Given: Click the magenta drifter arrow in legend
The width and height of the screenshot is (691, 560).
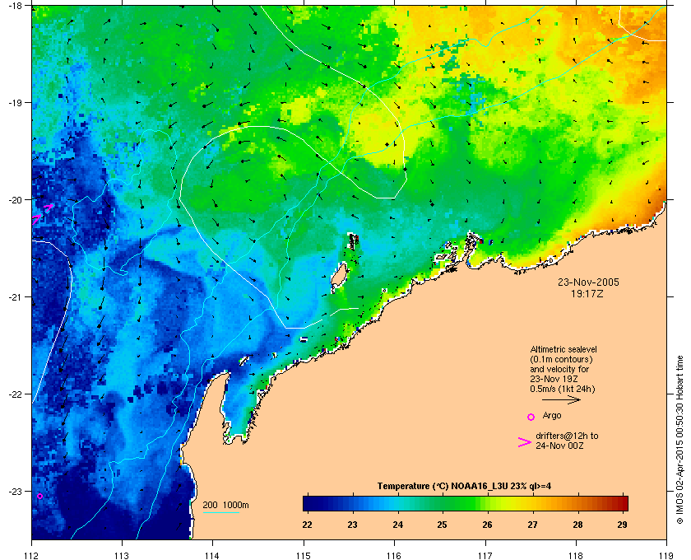Looking at the screenshot, I should (x=525, y=442).
